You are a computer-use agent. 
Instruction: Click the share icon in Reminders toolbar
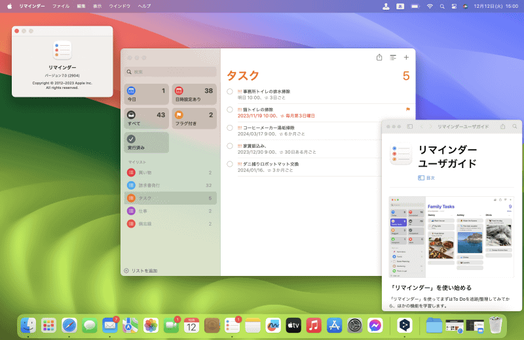click(x=379, y=58)
